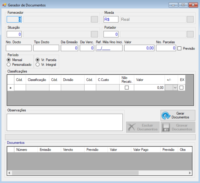Click the Excluir Documentos button
The image size is (200, 183).
click(143, 127)
